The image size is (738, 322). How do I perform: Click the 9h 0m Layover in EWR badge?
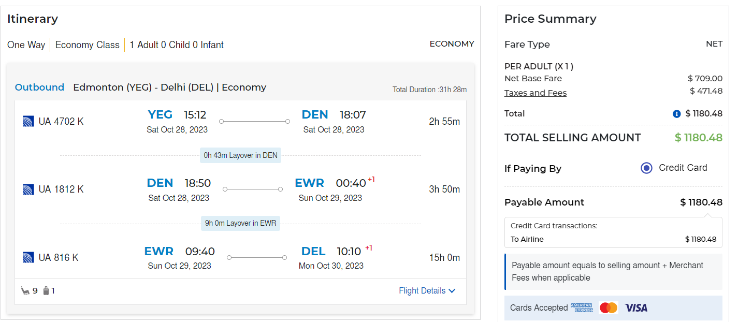pyautogui.click(x=240, y=223)
